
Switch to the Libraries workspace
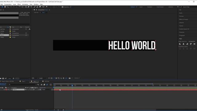click(171, 7)
